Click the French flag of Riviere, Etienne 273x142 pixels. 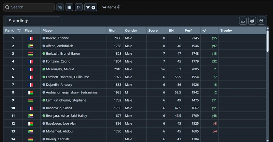[31, 38]
